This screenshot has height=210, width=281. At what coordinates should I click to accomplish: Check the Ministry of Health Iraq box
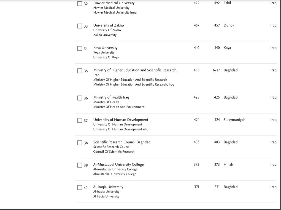coord(80,98)
